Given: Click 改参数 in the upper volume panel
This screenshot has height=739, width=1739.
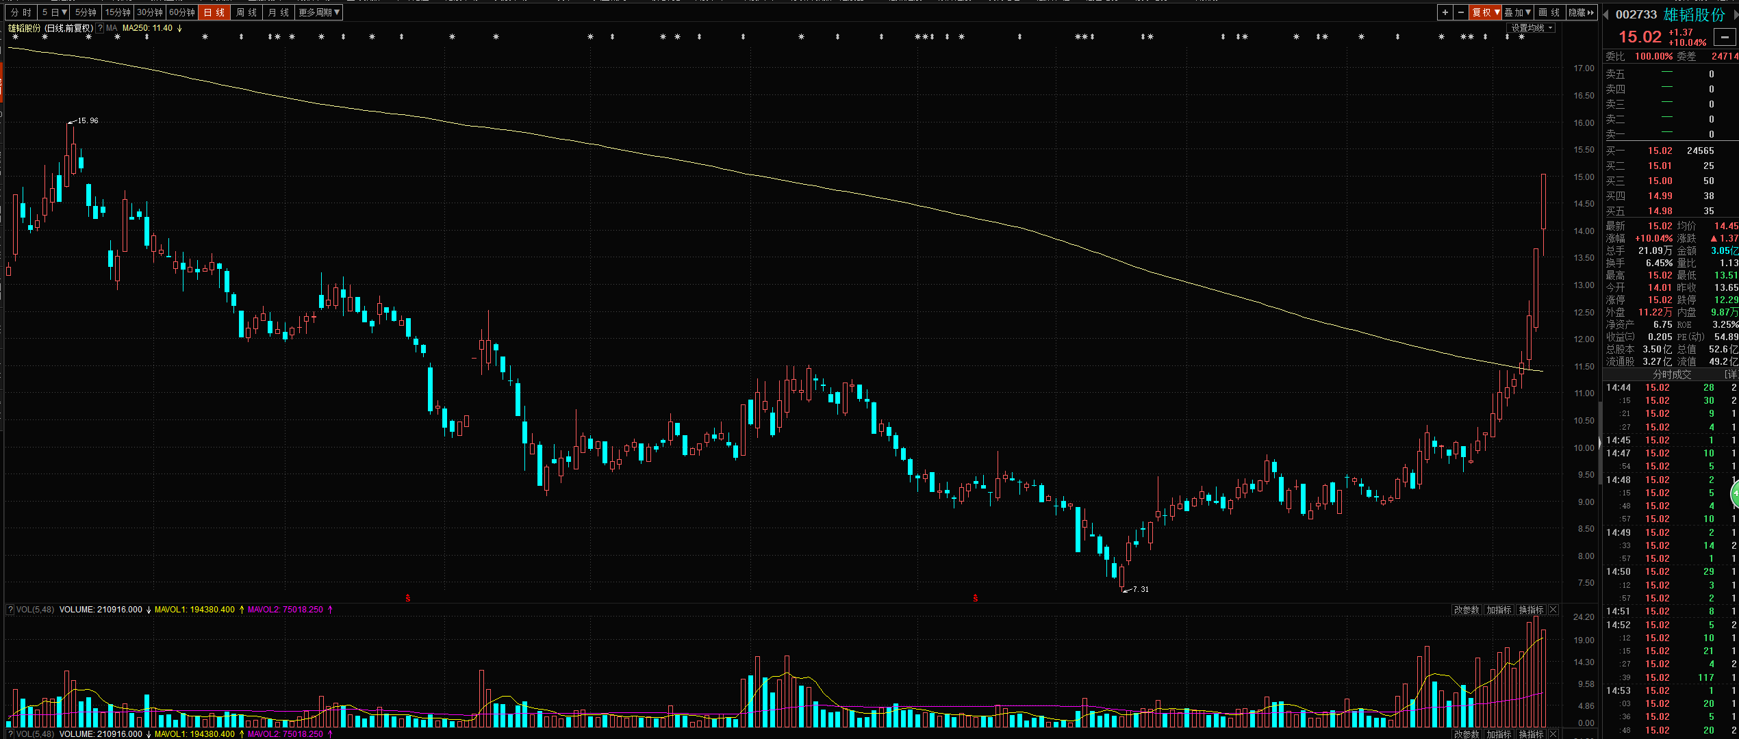Looking at the screenshot, I should coord(1467,610).
